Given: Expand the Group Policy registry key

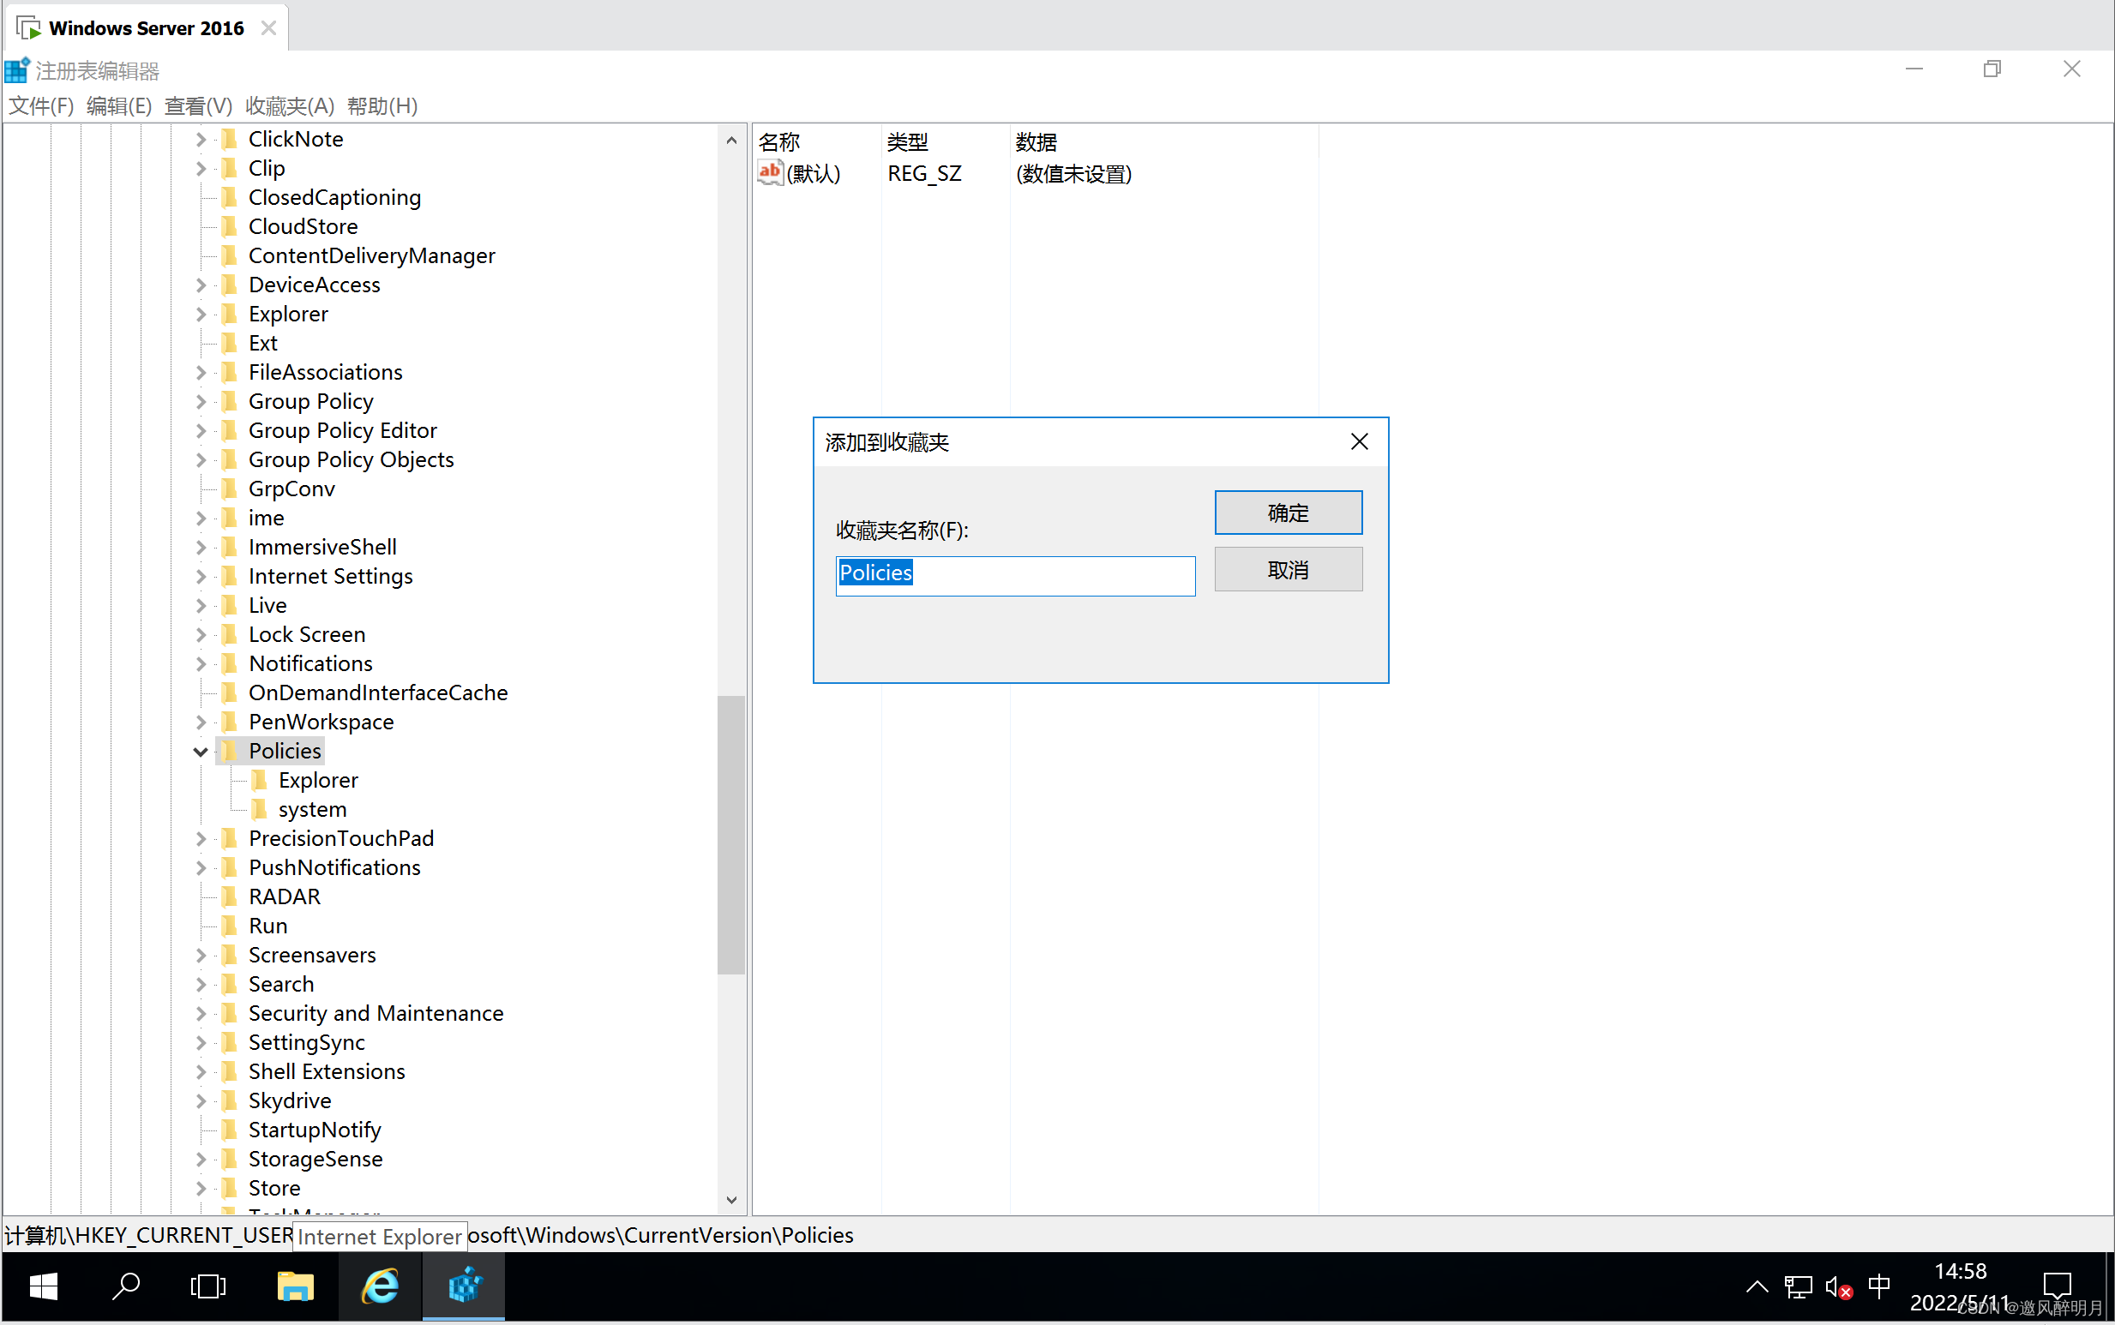Looking at the screenshot, I should [x=200, y=400].
